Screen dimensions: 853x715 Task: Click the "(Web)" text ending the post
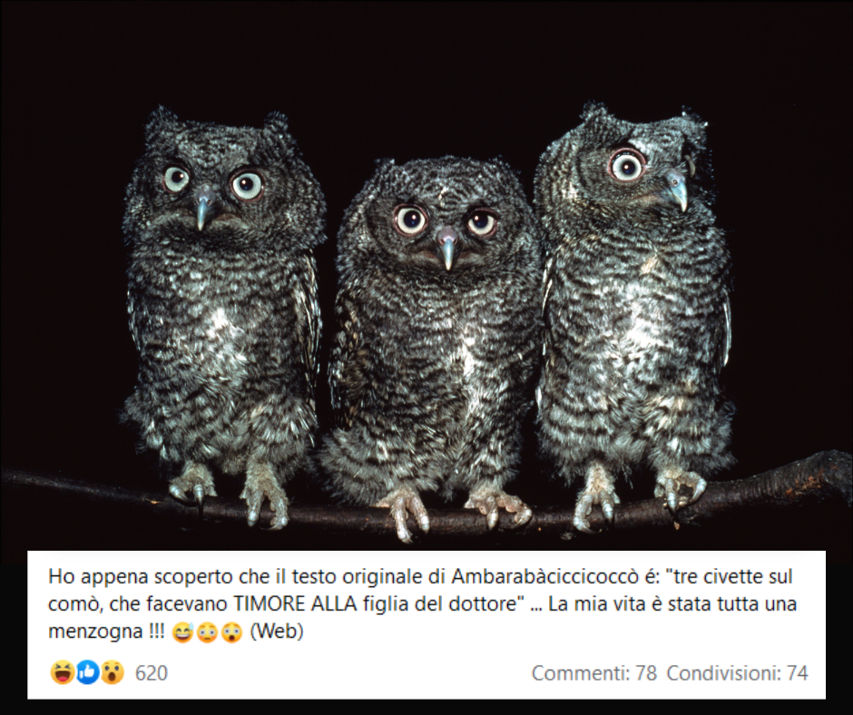[x=277, y=632]
